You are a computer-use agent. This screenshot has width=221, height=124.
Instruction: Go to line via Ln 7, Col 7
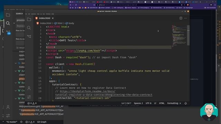[126, 103]
